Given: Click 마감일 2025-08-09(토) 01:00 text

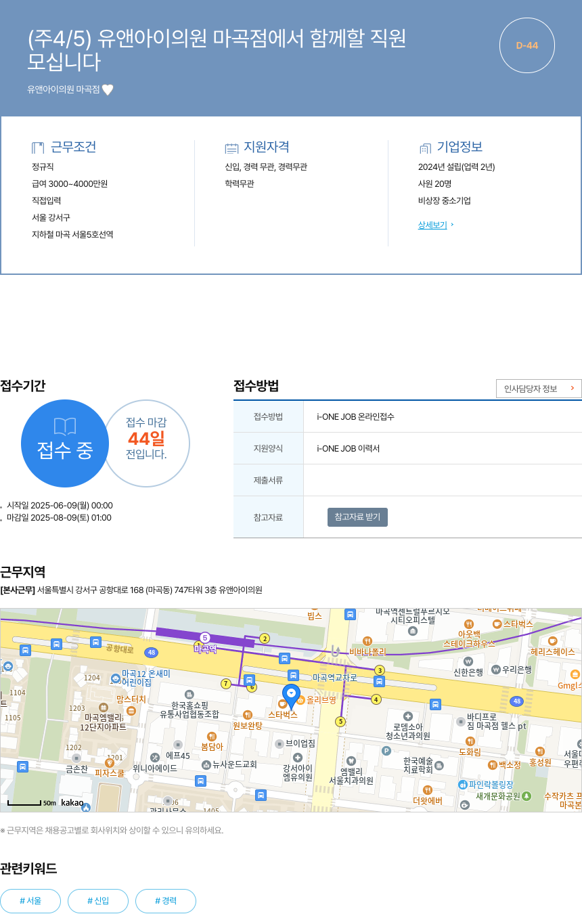Looking at the screenshot, I should click(59, 518).
